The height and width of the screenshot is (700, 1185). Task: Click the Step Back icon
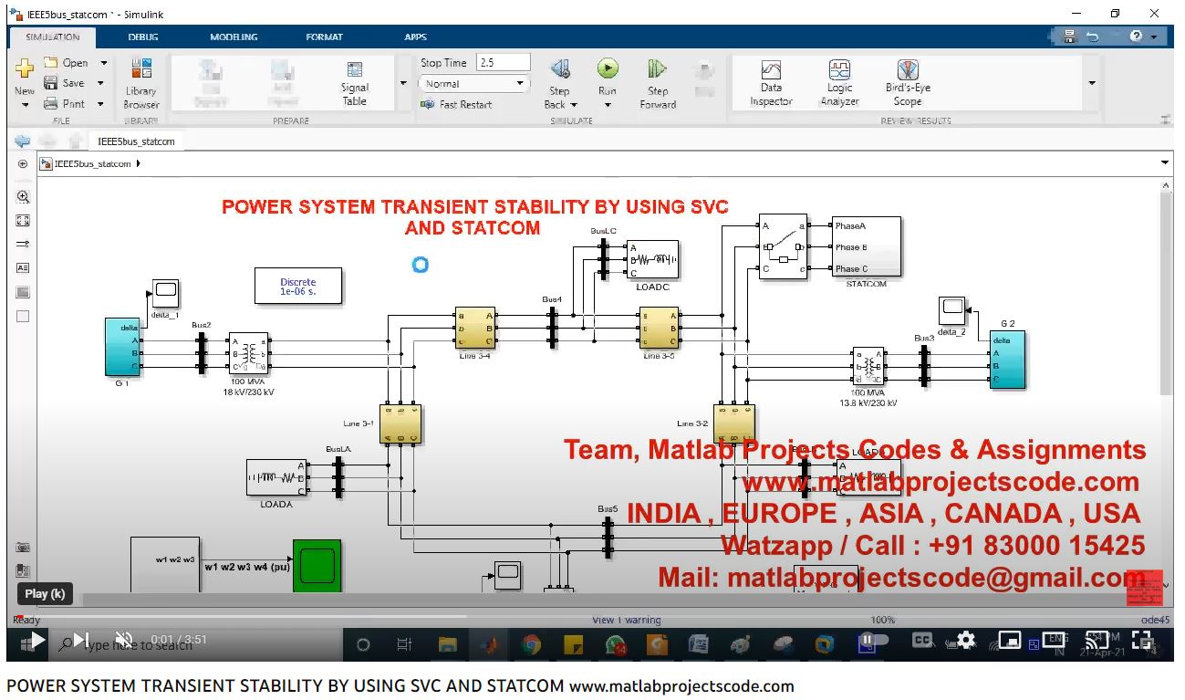560,70
